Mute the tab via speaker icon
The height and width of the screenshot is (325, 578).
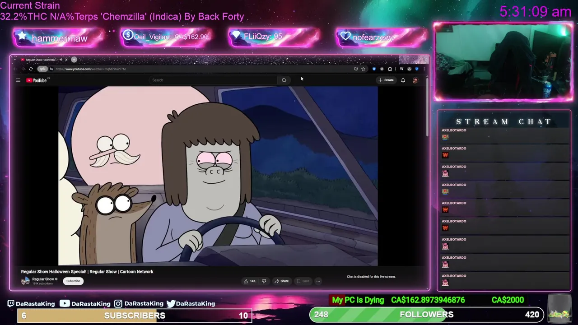tap(61, 60)
